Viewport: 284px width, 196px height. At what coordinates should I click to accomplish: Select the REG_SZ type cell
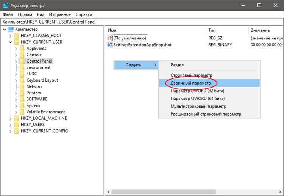tap(215, 38)
